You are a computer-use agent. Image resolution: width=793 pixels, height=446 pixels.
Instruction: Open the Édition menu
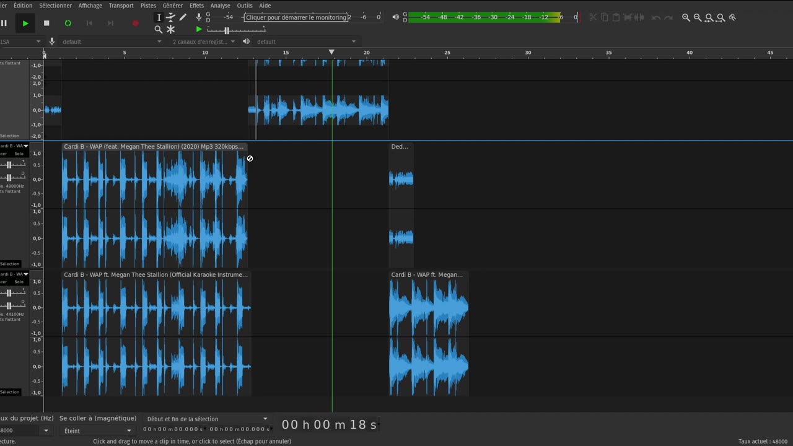click(23, 6)
